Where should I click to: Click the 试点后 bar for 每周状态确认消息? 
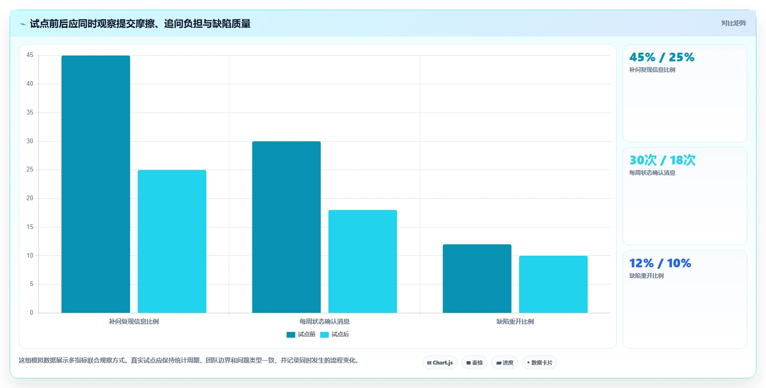[363, 262]
